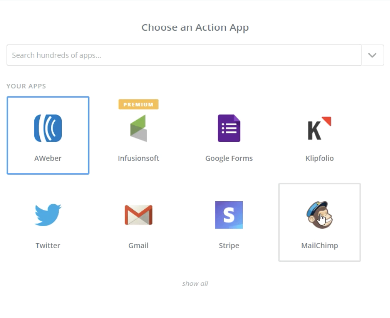The width and height of the screenshot is (390, 318).
Task: Choose the Twitter bird icon
Action: (48, 215)
